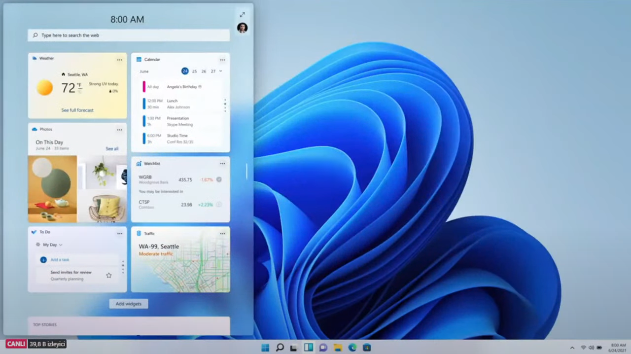Launch File Explorer from the taskbar
Screen dimensions: 631x354
338,348
